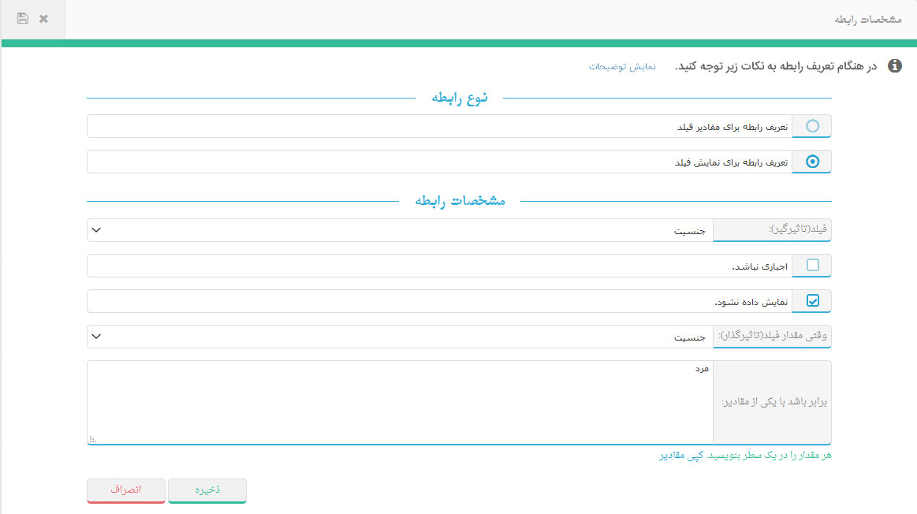Click the مشخصات رابطه title text in header
Screen dimensions: 917x514
(x=868, y=19)
